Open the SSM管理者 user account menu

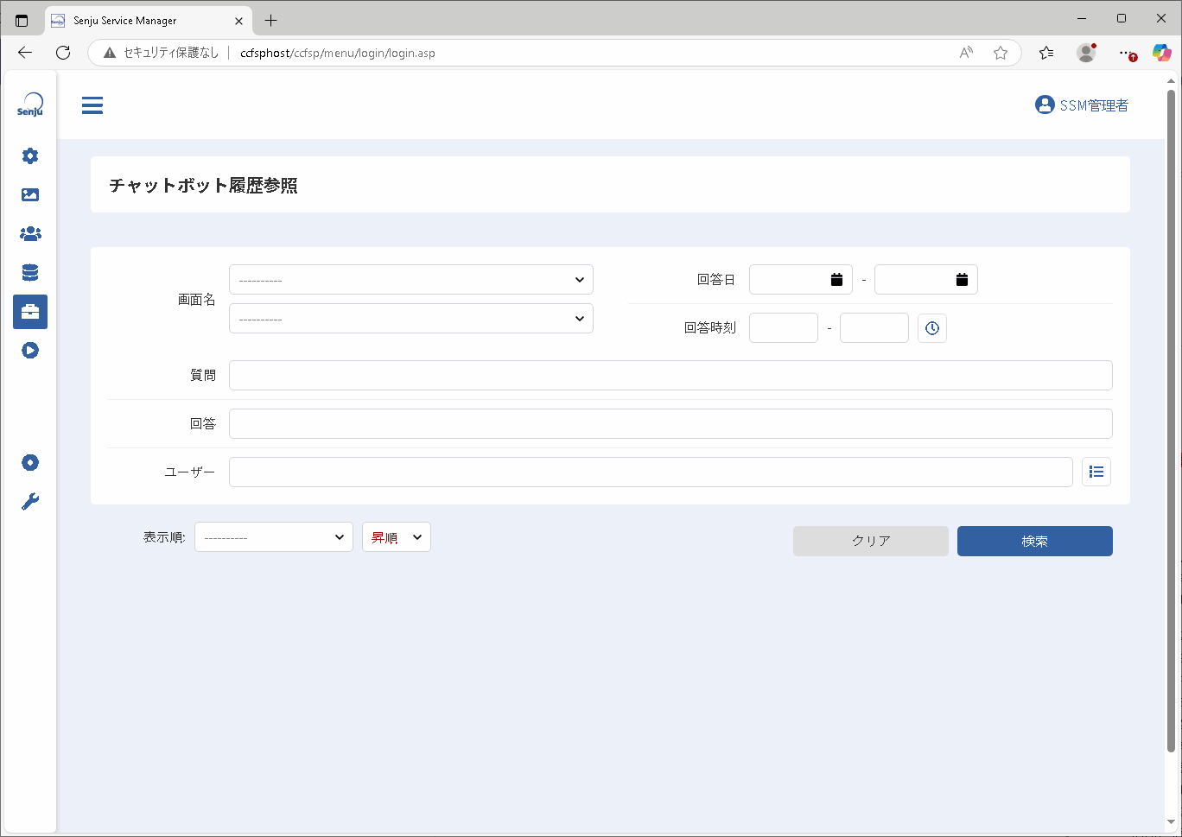click(1082, 105)
